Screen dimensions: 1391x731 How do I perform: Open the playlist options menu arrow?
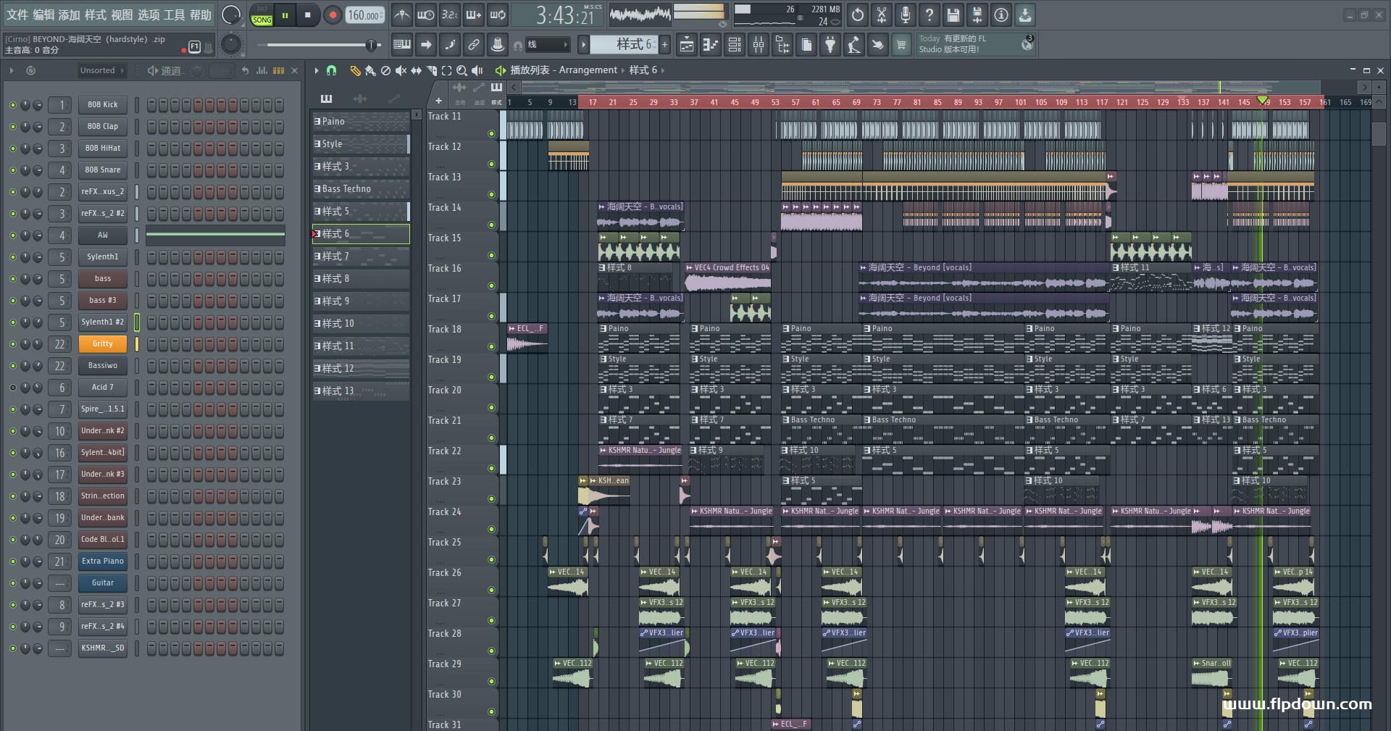(x=317, y=70)
